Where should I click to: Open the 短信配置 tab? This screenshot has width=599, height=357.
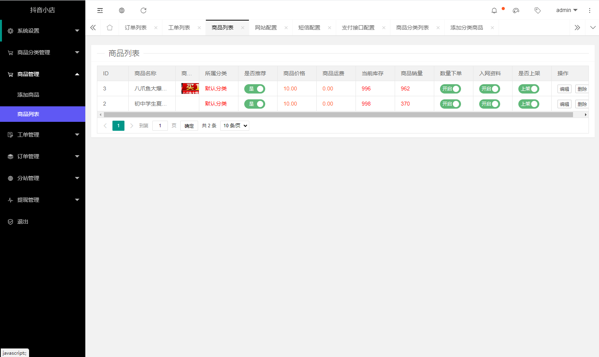[x=310, y=27]
